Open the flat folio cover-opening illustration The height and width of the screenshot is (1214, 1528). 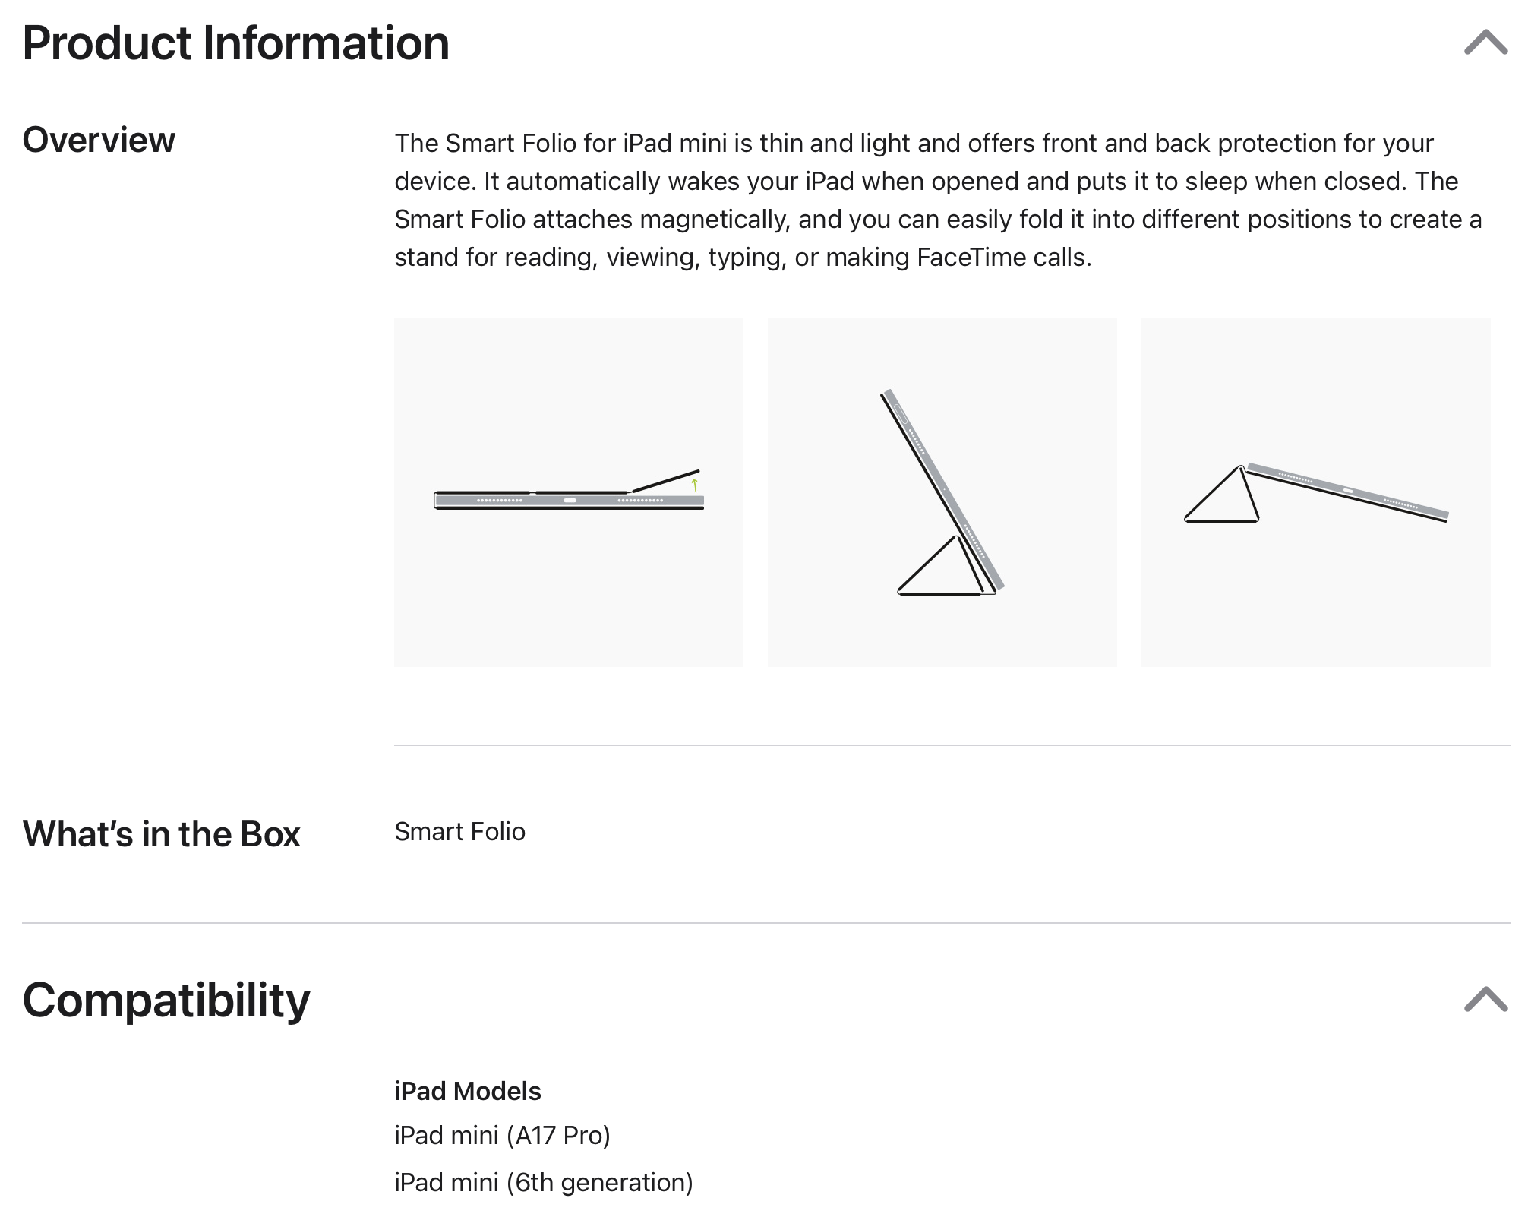pos(568,492)
